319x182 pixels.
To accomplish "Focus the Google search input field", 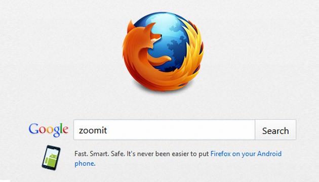I will pos(164,130).
